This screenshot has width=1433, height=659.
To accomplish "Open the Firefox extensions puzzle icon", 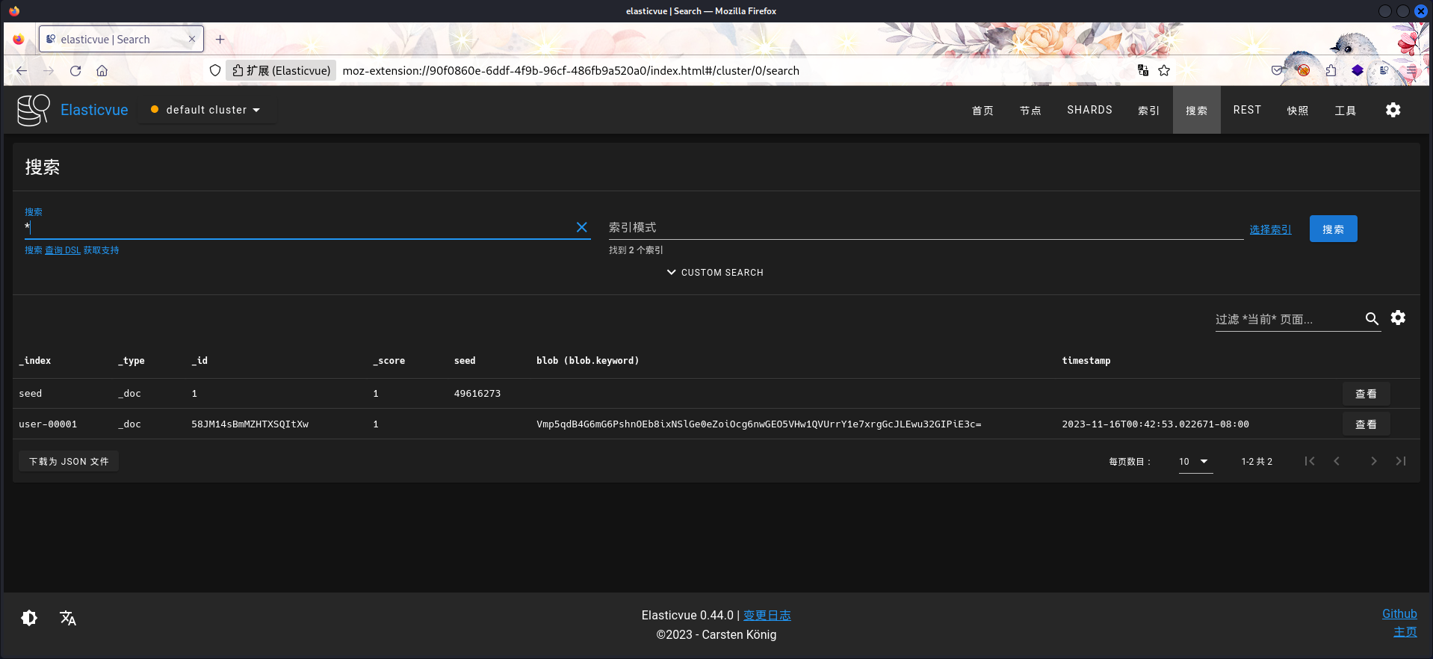I will (x=1331, y=70).
